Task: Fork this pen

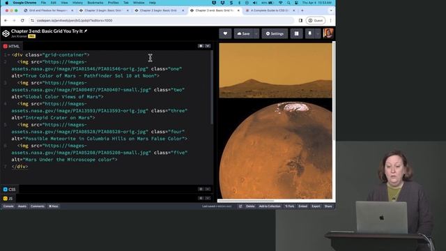Action: (290, 206)
